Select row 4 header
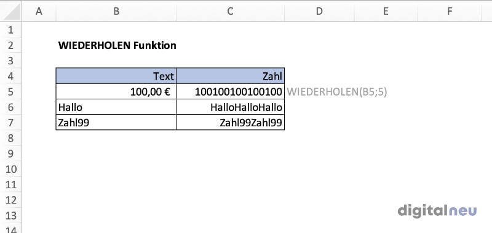 point(11,76)
